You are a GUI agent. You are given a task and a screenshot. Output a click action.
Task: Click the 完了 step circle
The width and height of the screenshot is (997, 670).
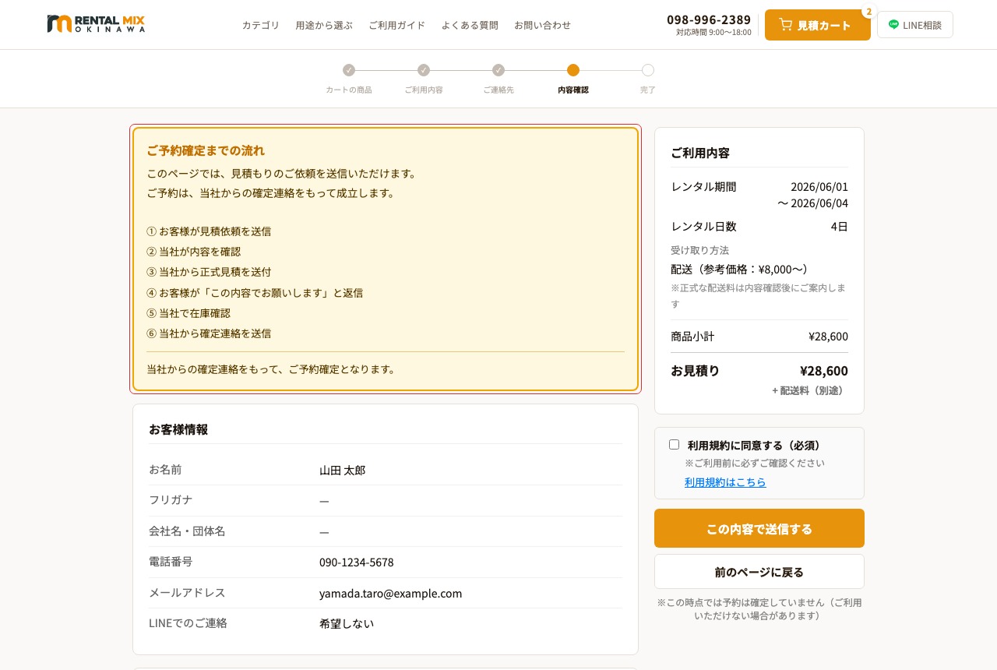click(648, 70)
